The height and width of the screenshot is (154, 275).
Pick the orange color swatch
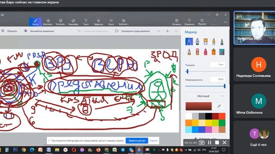click(x=189, y=123)
